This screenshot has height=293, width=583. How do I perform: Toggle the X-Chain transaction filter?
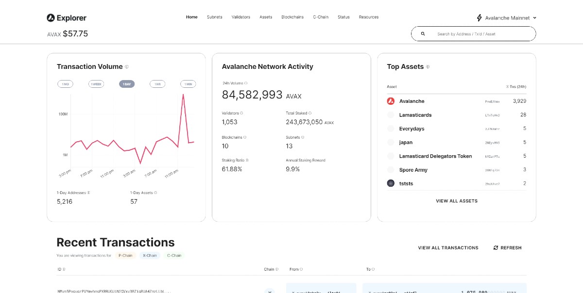[150, 256]
